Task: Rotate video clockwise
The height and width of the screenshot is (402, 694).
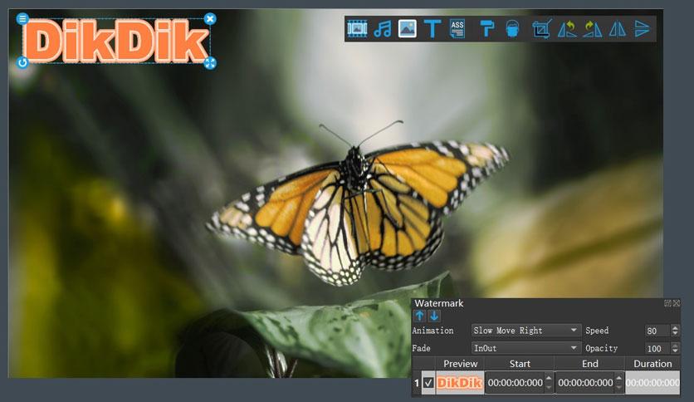Action: [x=592, y=29]
